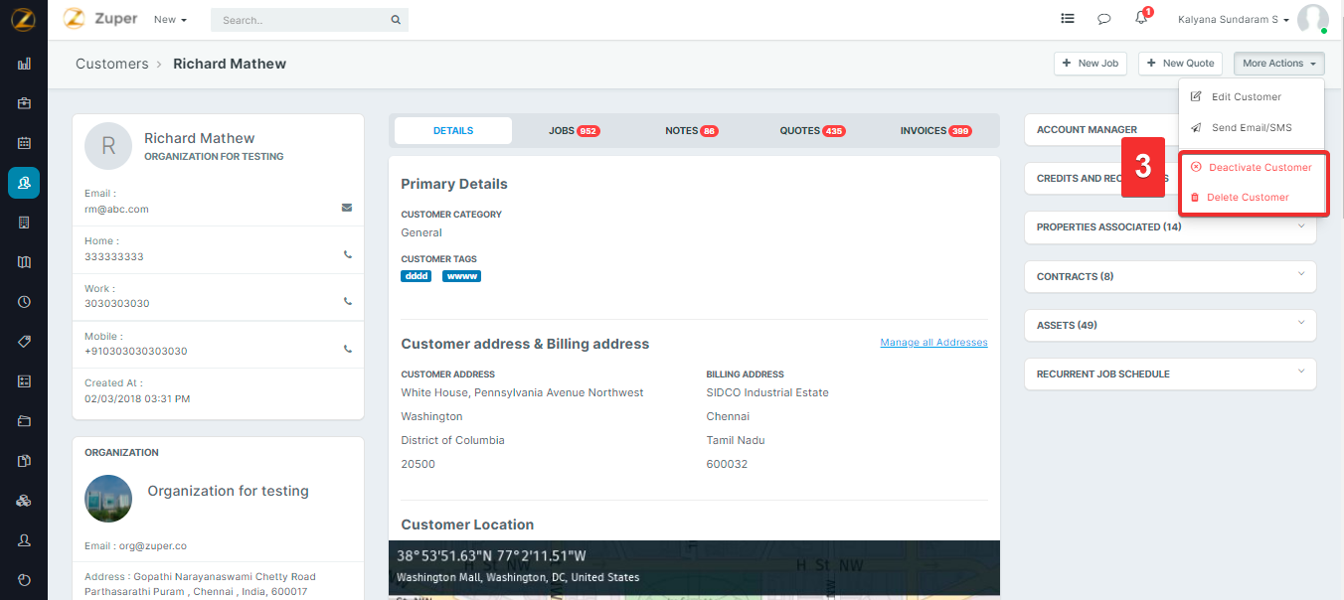
Task: Click the New Quote button
Action: pyautogui.click(x=1179, y=64)
